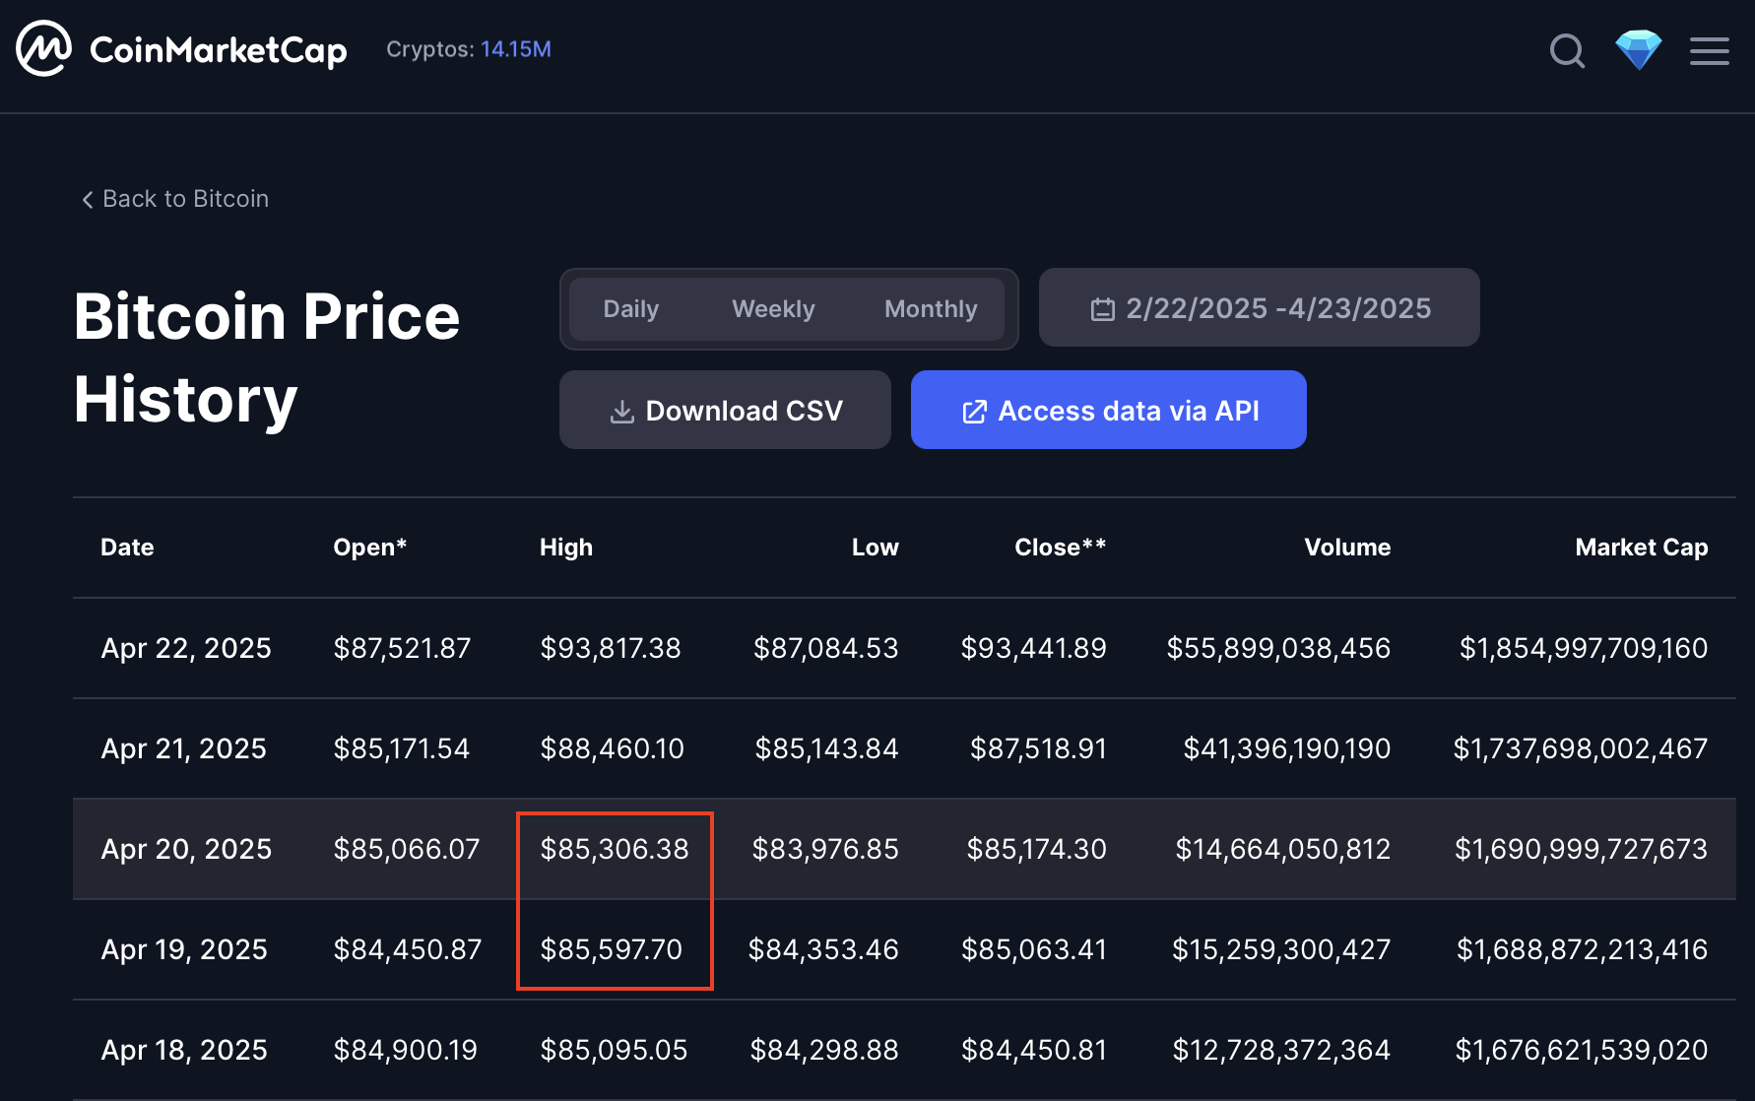Click the Download CSV button
This screenshot has width=1755, height=1101.
(725, 410)
